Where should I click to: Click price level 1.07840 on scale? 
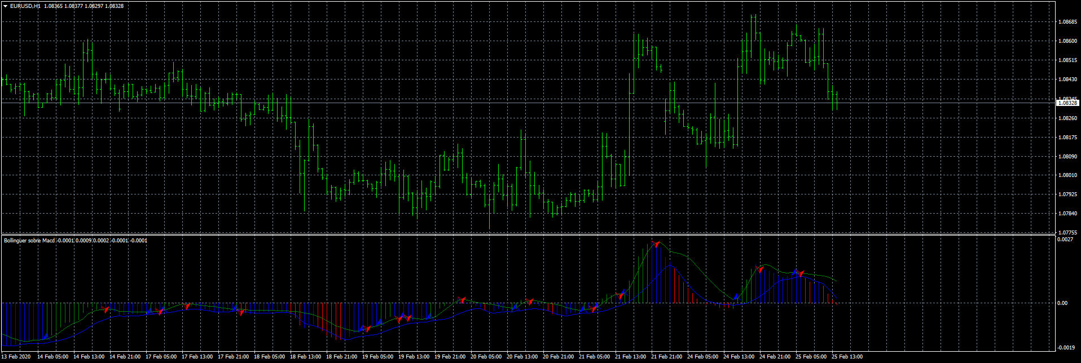click(1067, 214)
